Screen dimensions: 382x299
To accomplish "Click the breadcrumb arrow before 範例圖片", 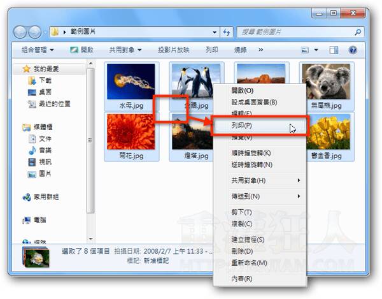I will [x=64, y=32].
